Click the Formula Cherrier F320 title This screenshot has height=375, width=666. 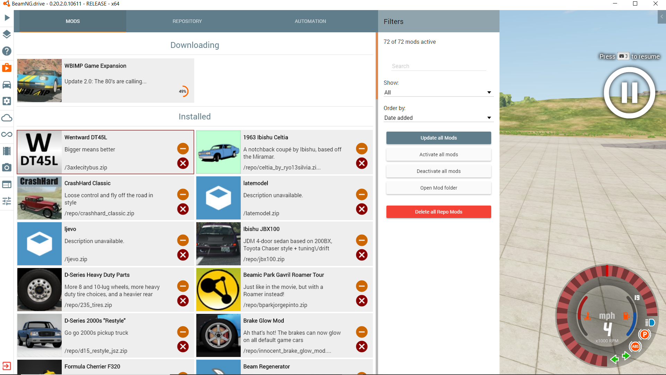92,366
